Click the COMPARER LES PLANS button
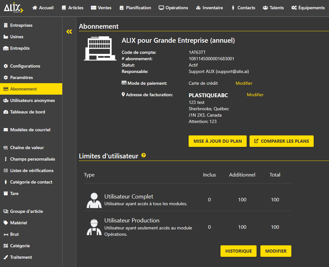 pos(281,141)
